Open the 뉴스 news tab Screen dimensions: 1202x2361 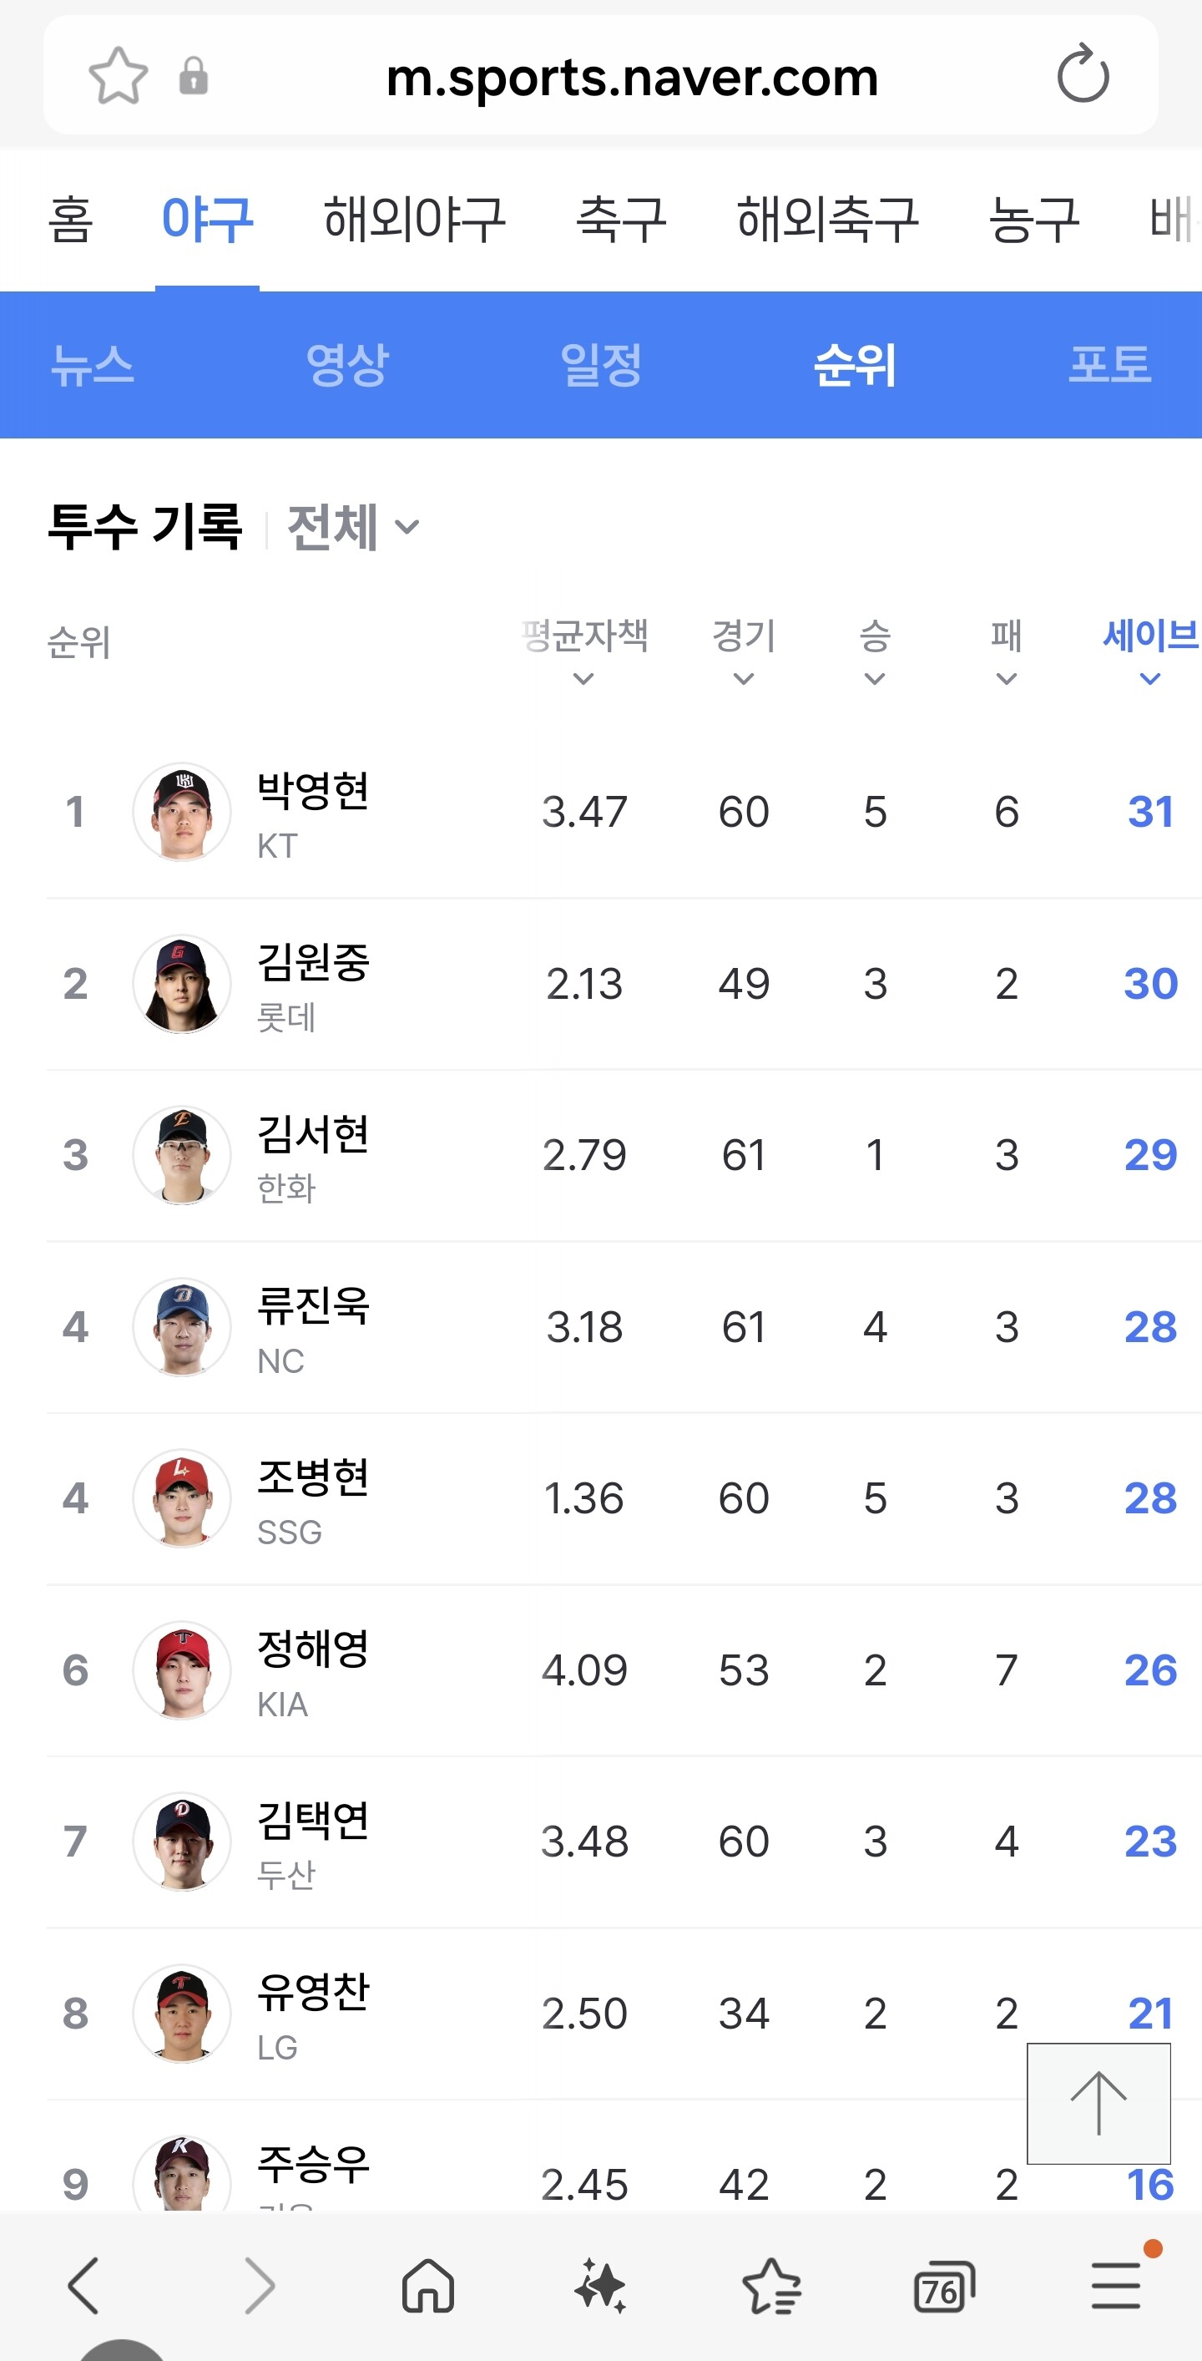(x=93, y=365)
